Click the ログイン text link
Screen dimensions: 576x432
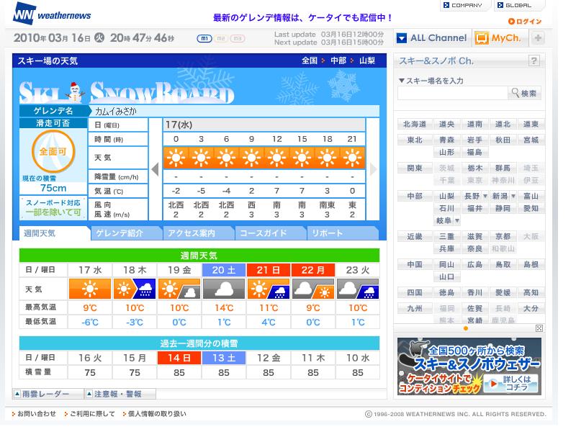tap(528, 22)
